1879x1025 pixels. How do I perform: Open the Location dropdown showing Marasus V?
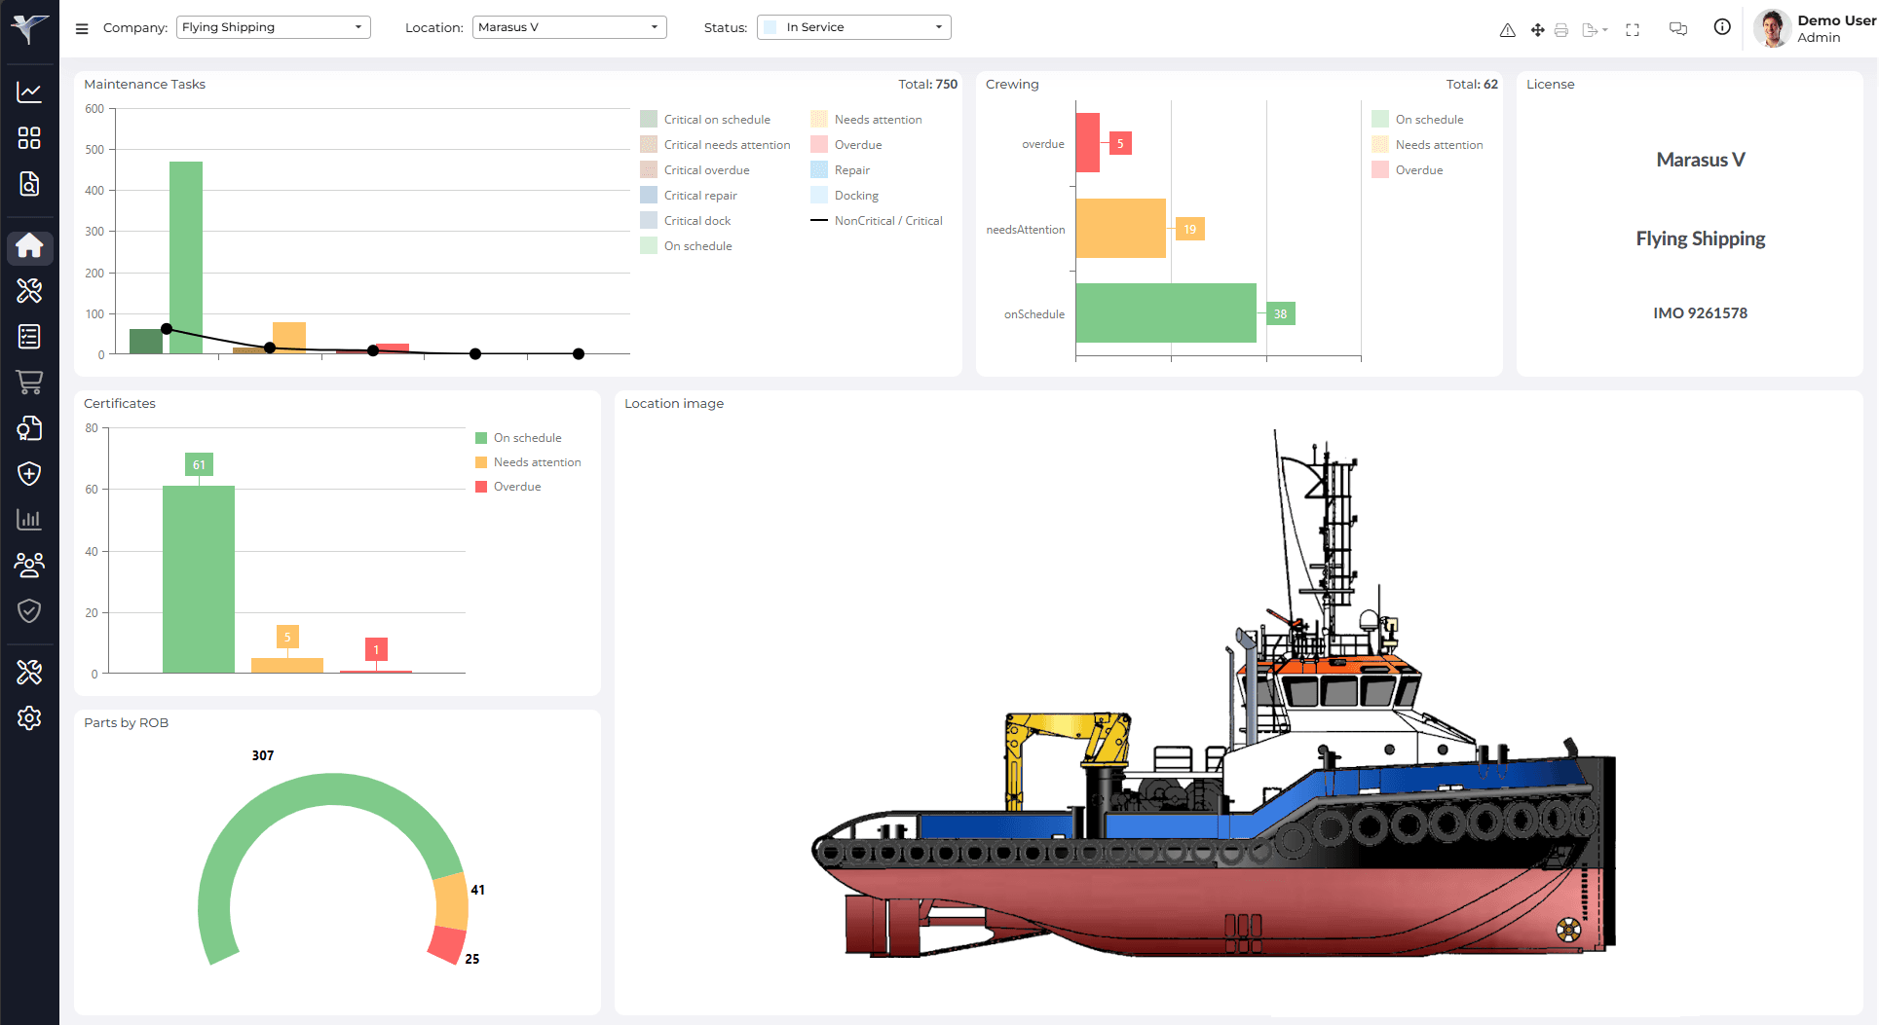click(x=569, y=27)
